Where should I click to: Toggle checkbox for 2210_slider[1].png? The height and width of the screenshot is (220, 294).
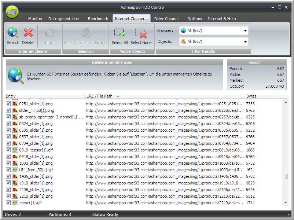pyautogui.click(x=8, y=196)
